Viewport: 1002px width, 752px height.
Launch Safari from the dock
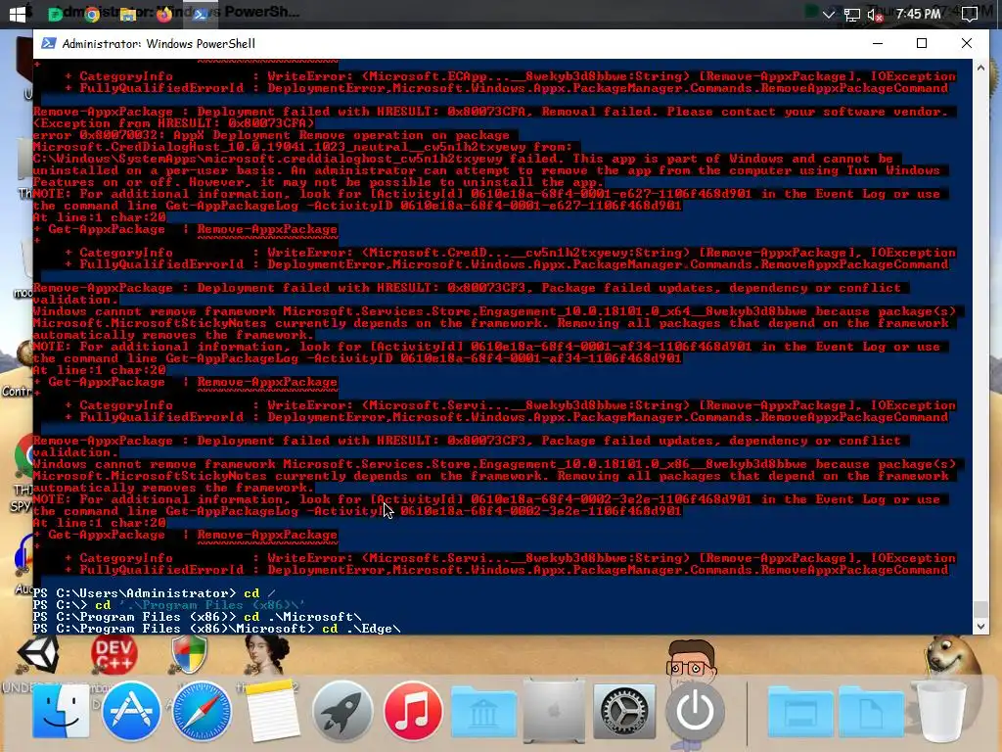[202, 711]
